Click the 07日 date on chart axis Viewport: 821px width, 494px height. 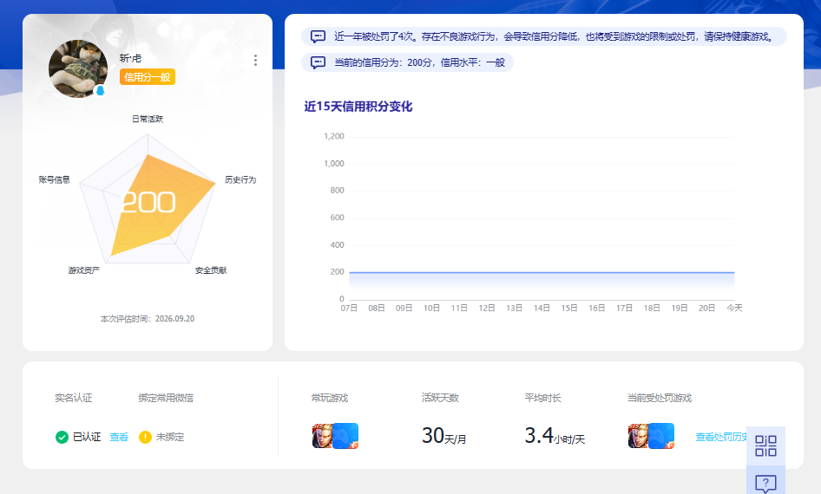click(349, 309)
